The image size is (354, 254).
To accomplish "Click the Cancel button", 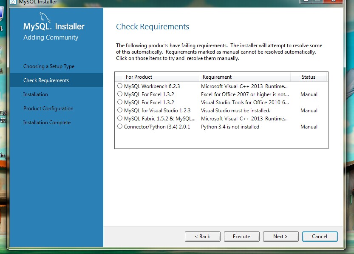I will coord(320,237).
